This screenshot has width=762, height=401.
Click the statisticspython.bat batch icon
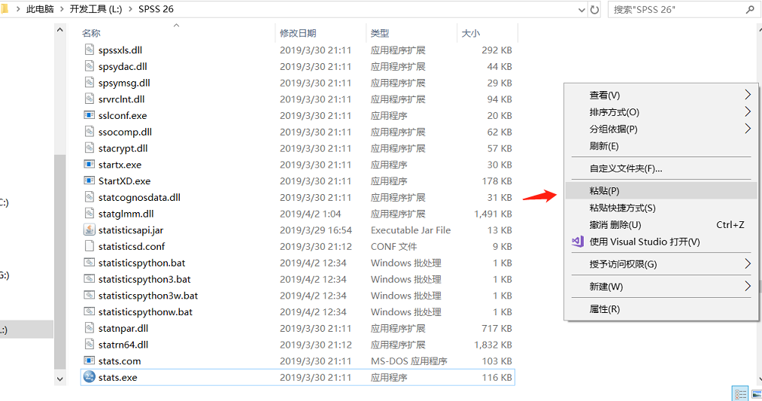click(x=89, y=263)
